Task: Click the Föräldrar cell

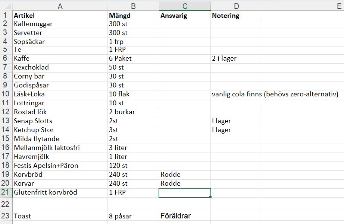Action: [185, 216]
